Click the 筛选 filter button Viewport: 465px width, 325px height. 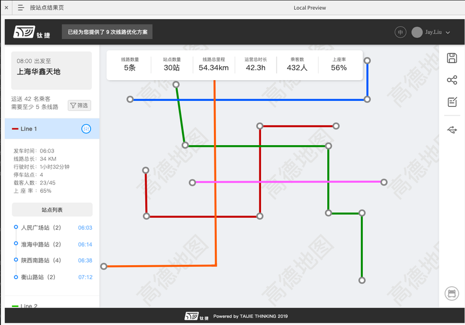pyautogui.click(x=80, y=106)
